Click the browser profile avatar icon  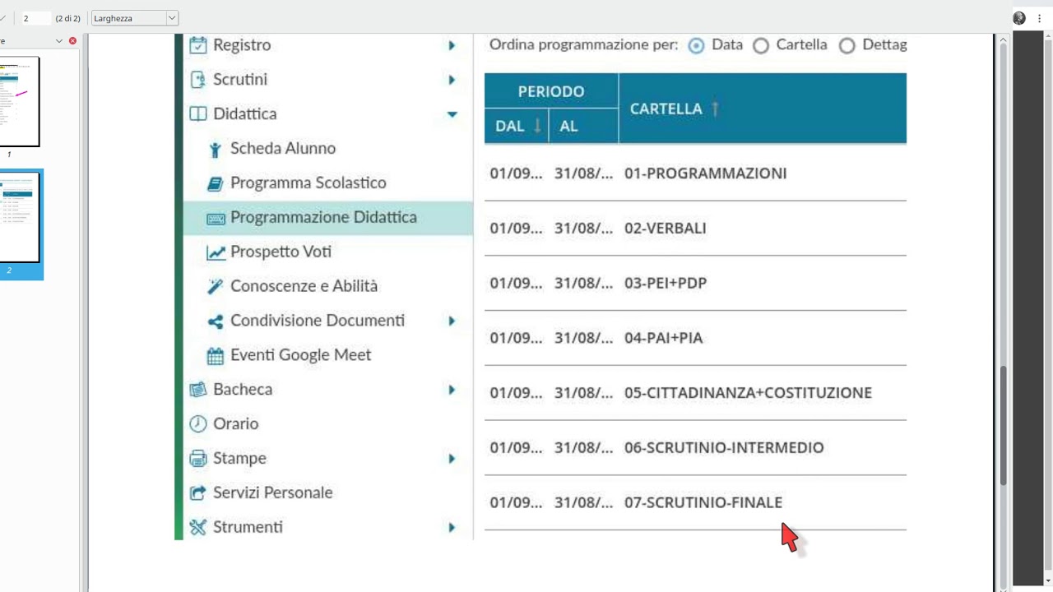[x=1020, y=18]
